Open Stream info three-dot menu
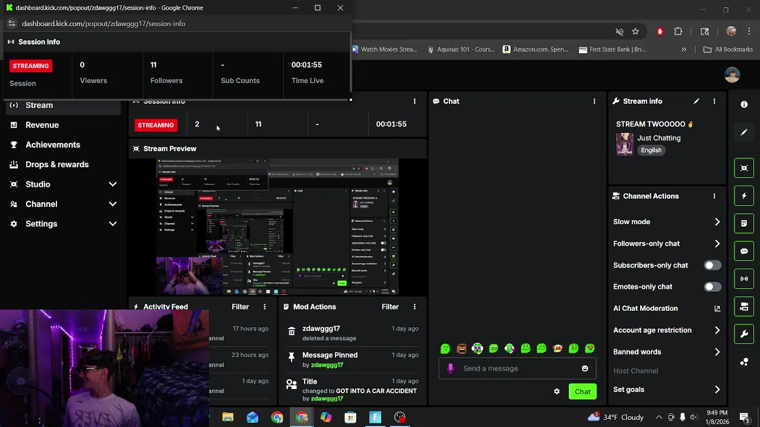This screenshot has width=760, height=427. [714, 101]
